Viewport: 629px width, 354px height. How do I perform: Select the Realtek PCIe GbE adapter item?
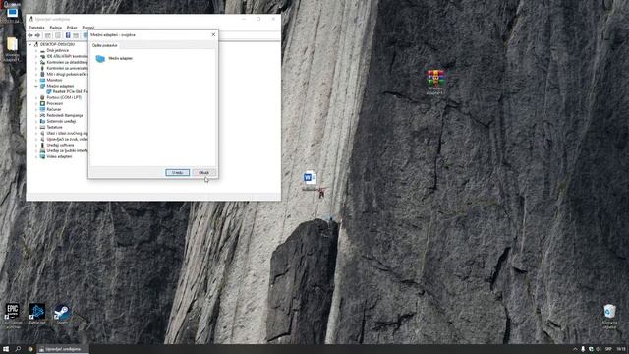pos(68,91)
